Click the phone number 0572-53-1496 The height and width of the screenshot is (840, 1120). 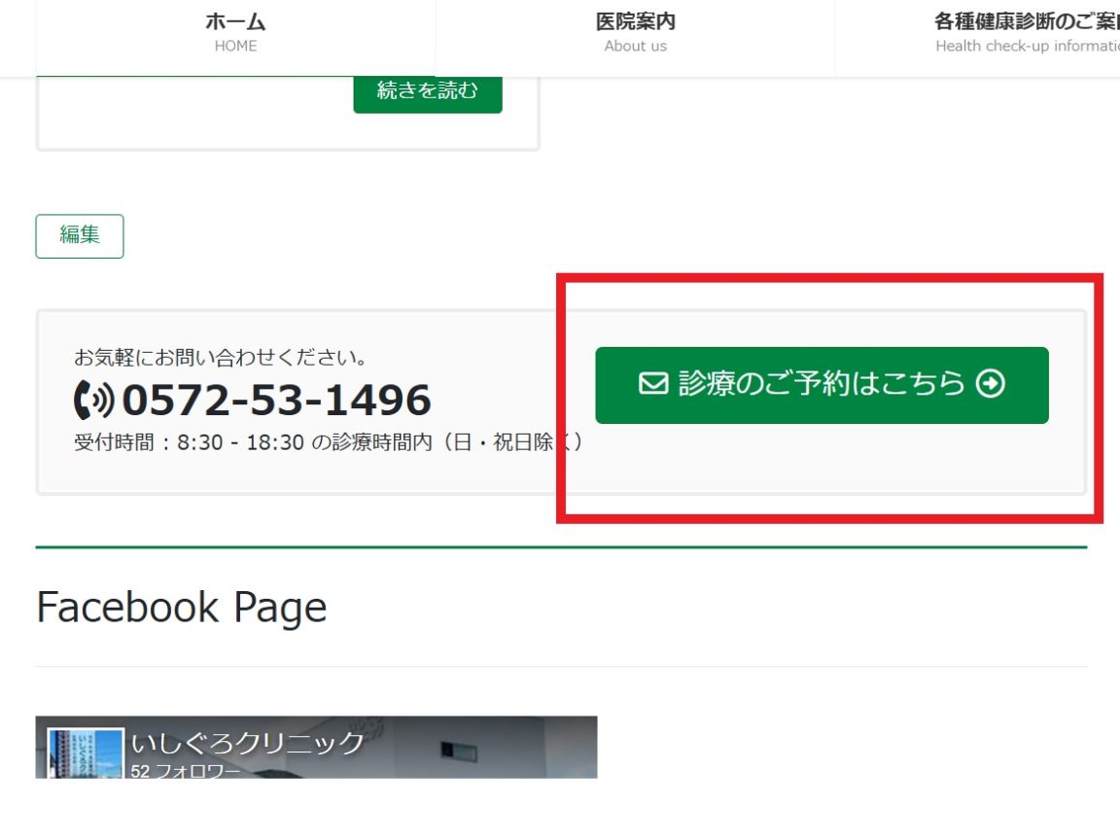click(x=276, y=400)
